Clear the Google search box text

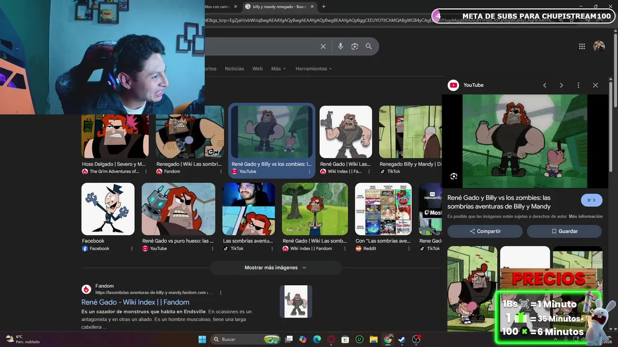pos(323,46)
